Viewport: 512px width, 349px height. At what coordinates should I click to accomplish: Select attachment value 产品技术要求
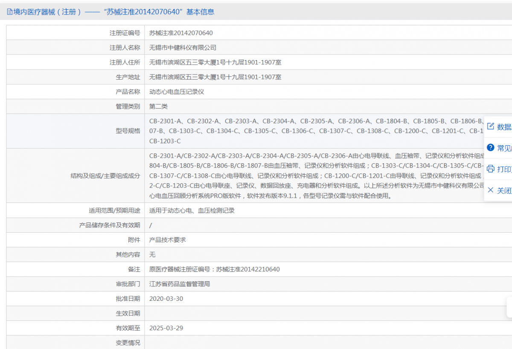(x=168, y=240)
